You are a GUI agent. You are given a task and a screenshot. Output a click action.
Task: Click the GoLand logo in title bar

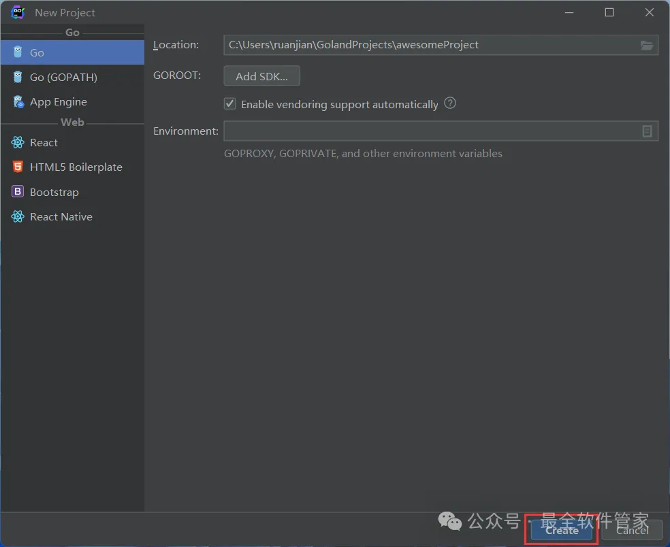coord(18,12)
